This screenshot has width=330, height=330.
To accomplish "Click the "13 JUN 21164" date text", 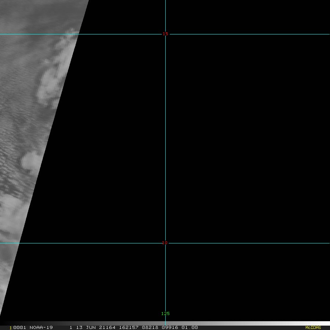I will point(96,327).
